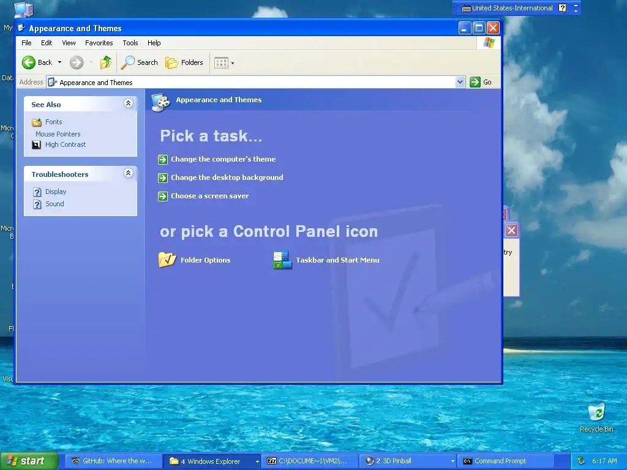Viewport: 627px width, 470px height.
Task: Open the Fonts link
Action: click(x=54, y=122)
